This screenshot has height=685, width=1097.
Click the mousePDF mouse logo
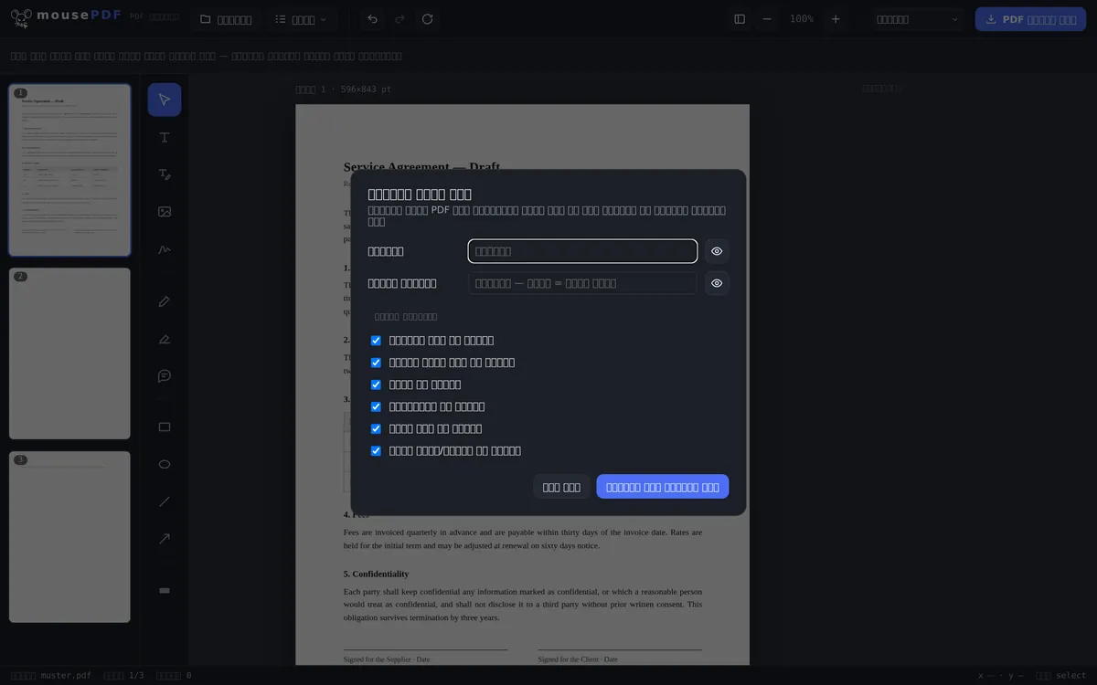tap(22, 18)
